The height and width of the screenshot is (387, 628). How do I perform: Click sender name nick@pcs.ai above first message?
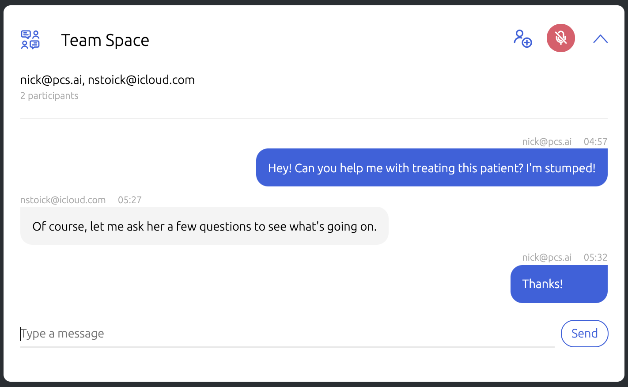pyautogui.click(x=547, y=142)
